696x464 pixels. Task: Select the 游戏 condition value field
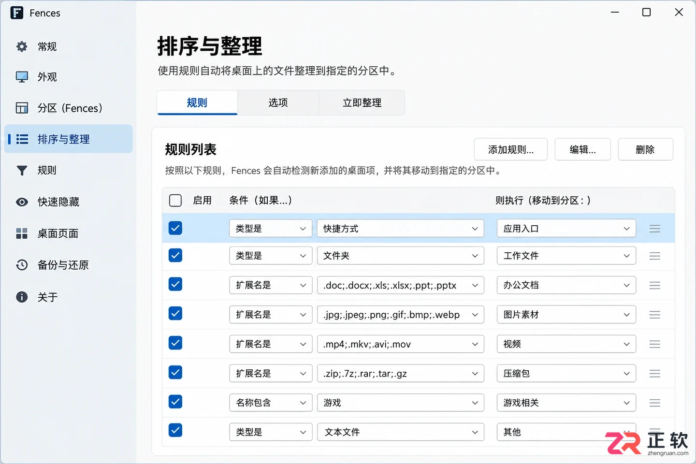click(401, 403)
